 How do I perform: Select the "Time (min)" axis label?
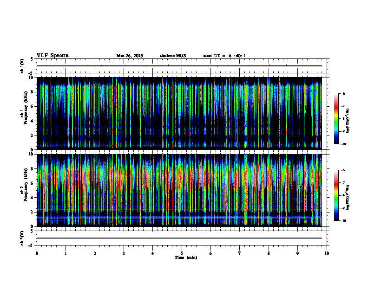point(186,258)
